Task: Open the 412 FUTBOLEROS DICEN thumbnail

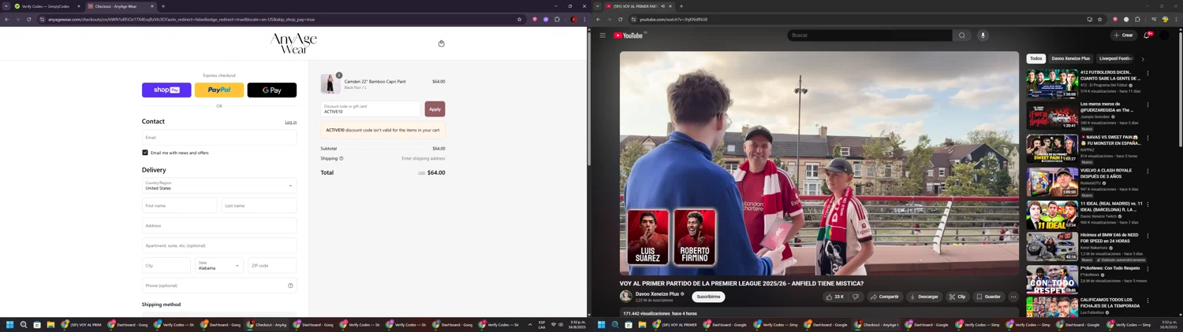Action: [x=1052, y=83]
